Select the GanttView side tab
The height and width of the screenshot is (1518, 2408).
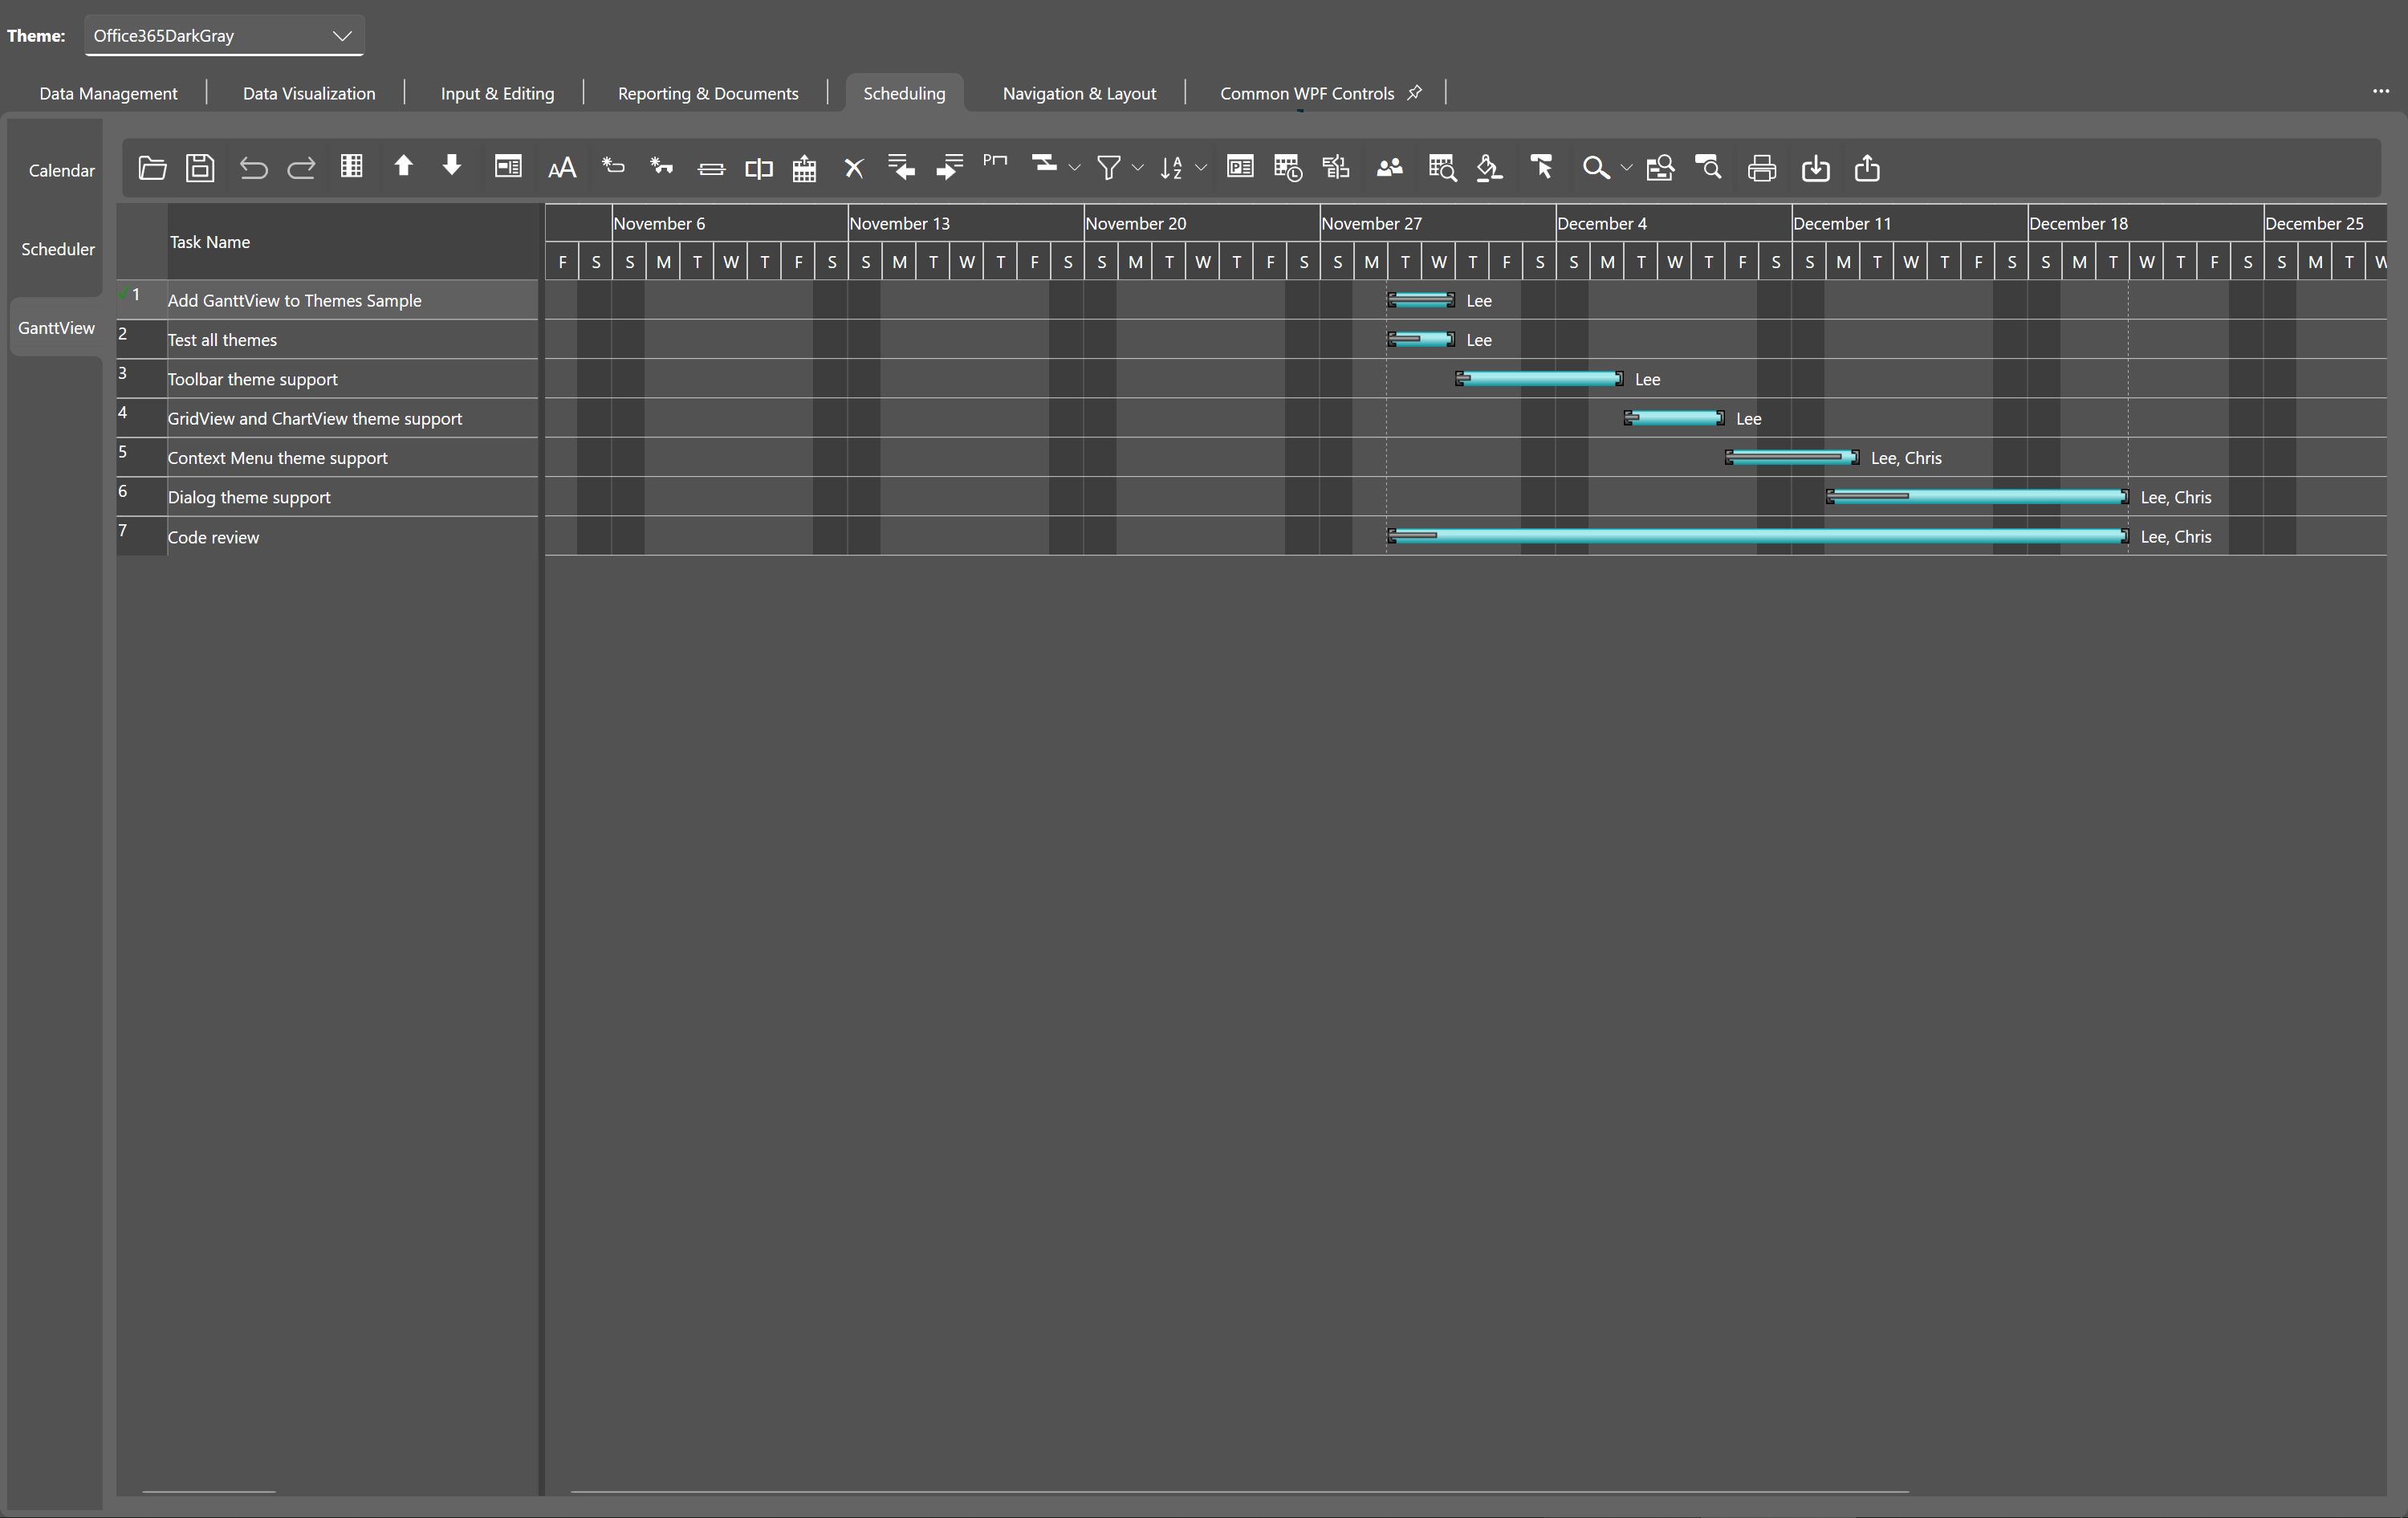pos(56,328)
